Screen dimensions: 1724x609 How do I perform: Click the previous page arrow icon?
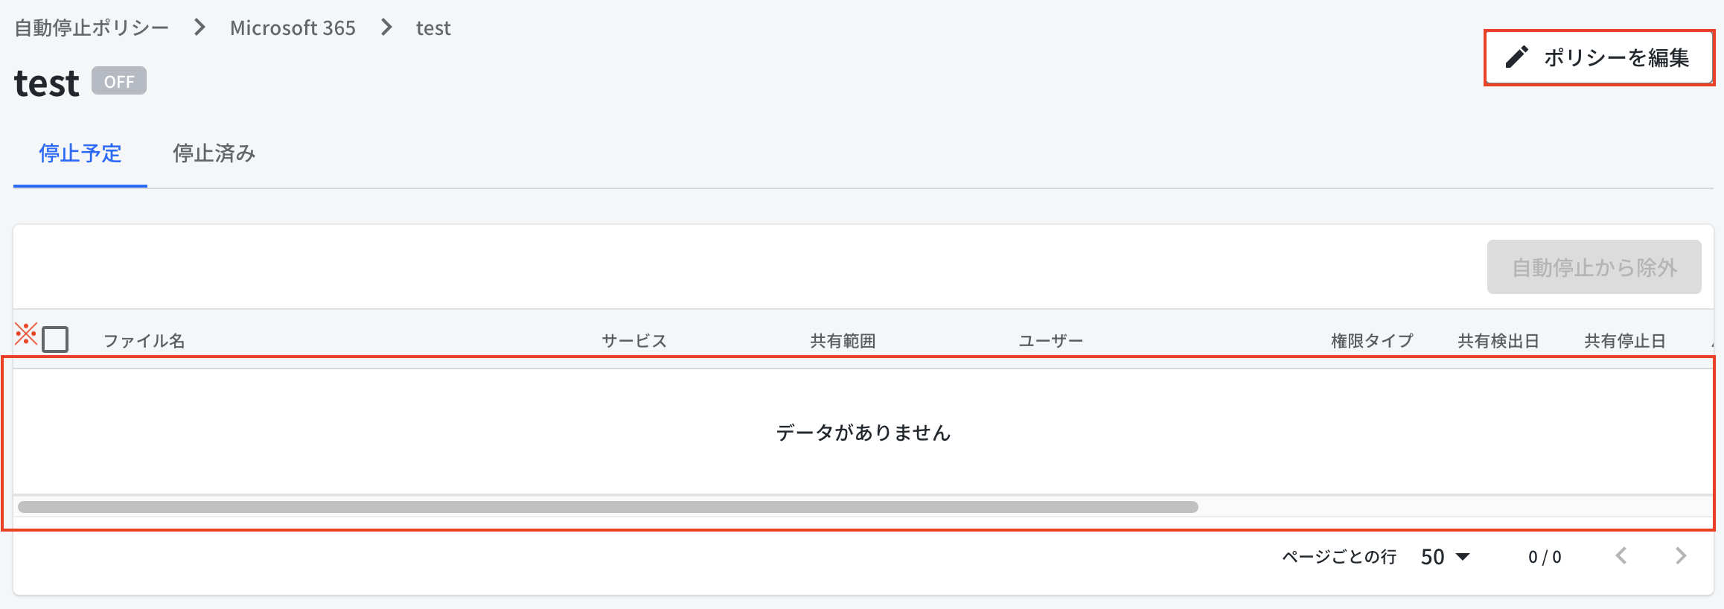(1621, 555)
